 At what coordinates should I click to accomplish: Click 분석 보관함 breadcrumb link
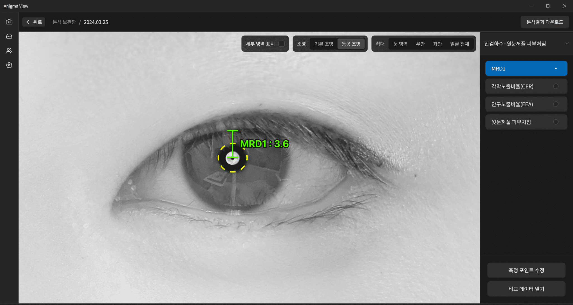point(64,22)
